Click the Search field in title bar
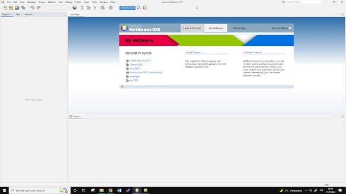The image size is (346, 194). pos(304,2)
